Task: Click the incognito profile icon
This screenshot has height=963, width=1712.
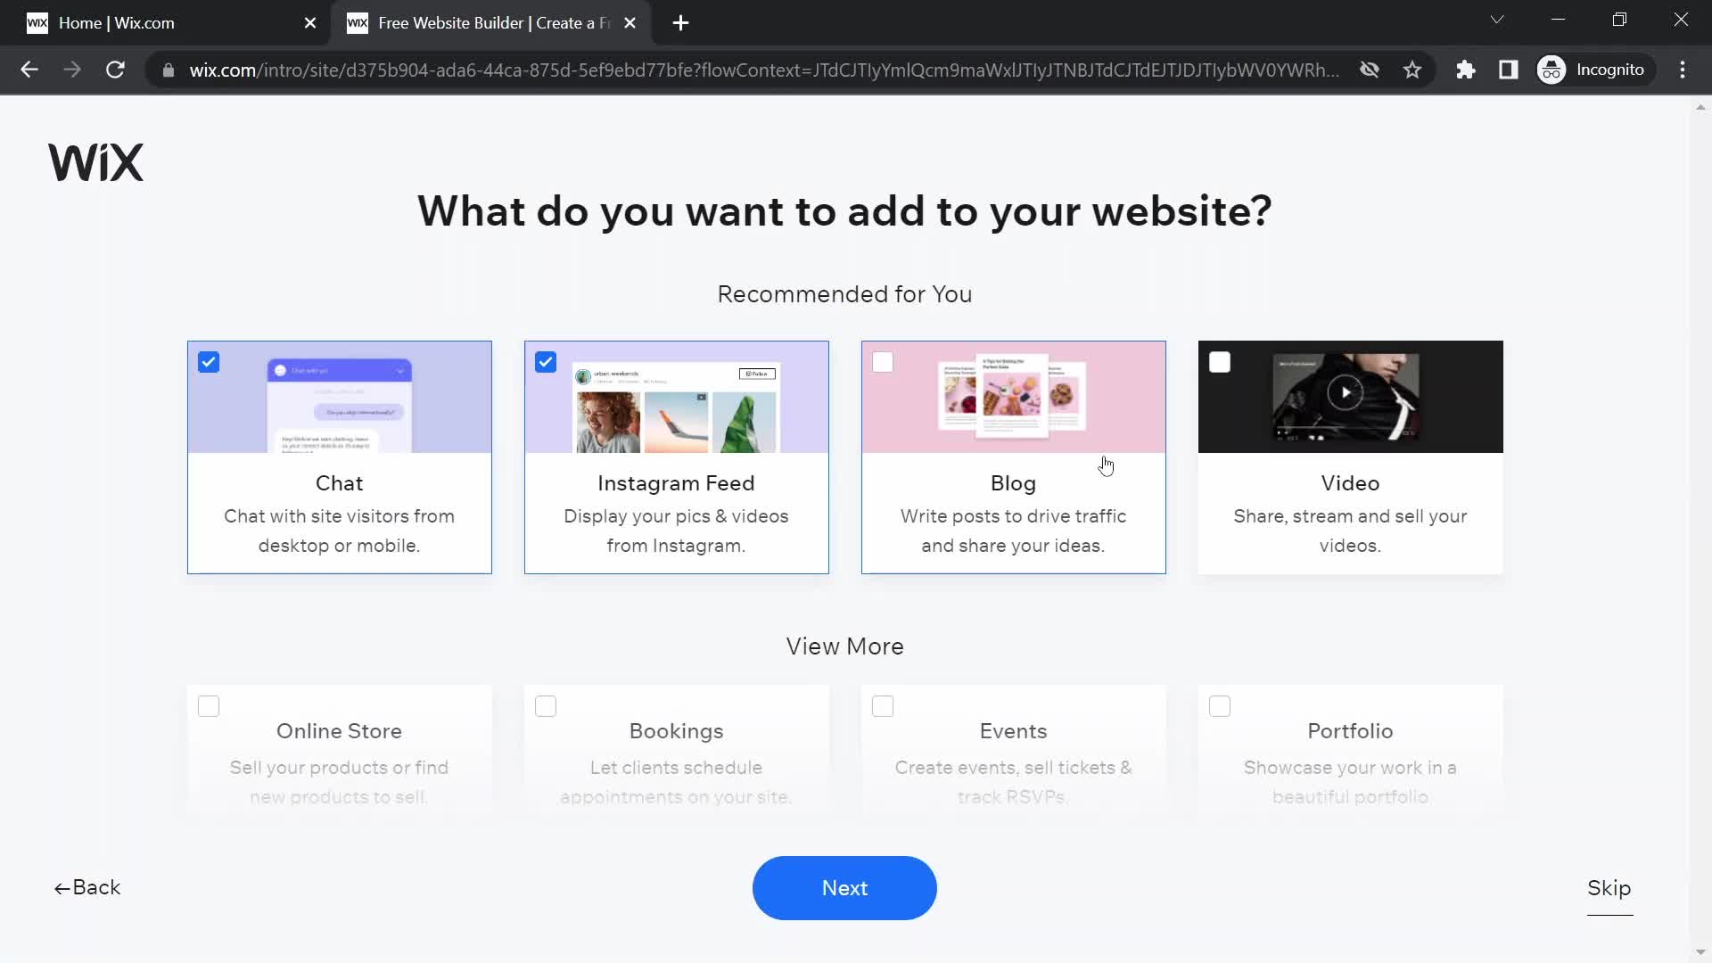Action: coord(1552,70)
